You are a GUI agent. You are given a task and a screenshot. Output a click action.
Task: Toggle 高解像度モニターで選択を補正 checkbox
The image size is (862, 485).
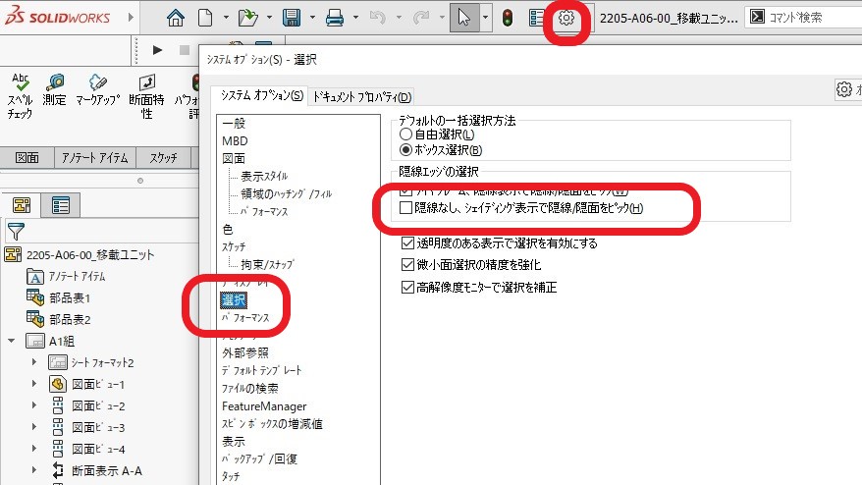[407, 288]
